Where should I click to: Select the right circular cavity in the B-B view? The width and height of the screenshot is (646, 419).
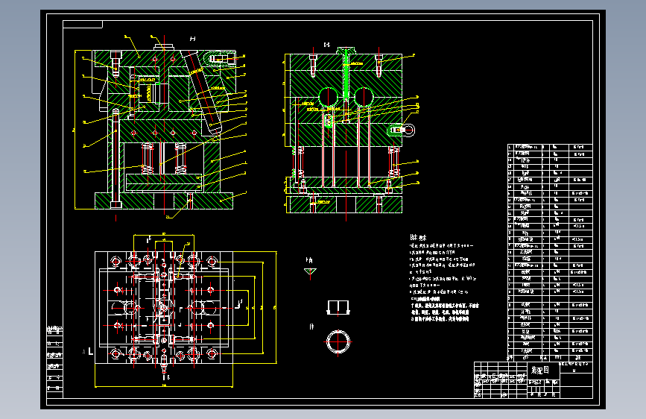point(364,98)
